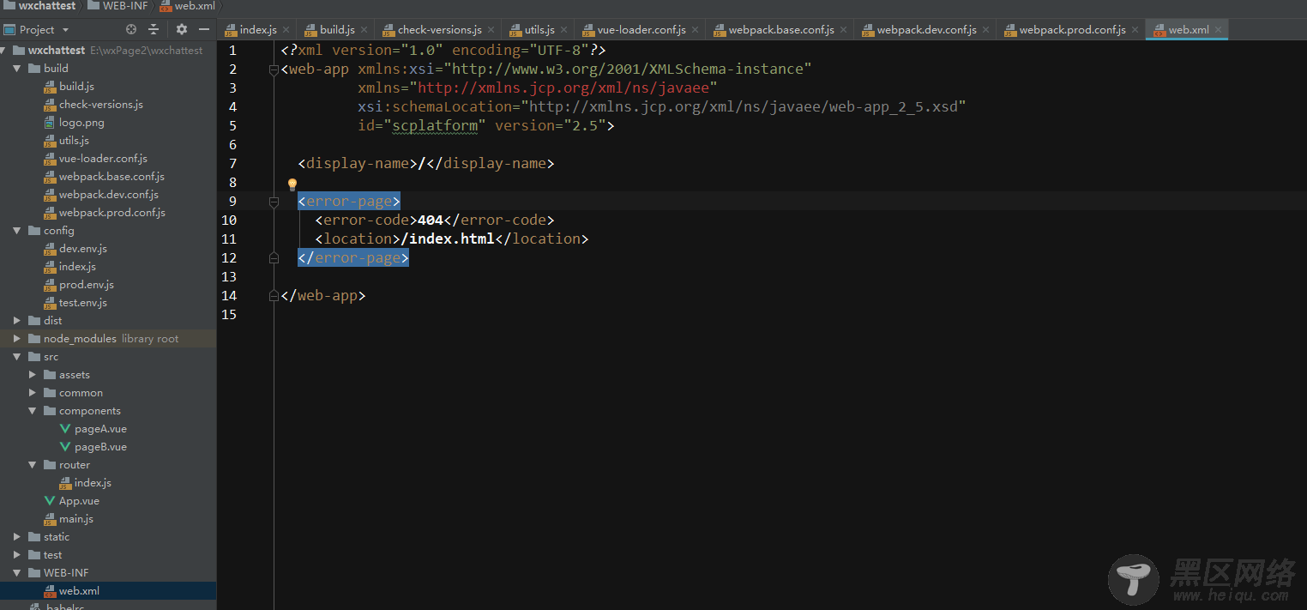Click the scplatform id attribute value
Viewport: 1307px width, 610px height.
point(435,126)
